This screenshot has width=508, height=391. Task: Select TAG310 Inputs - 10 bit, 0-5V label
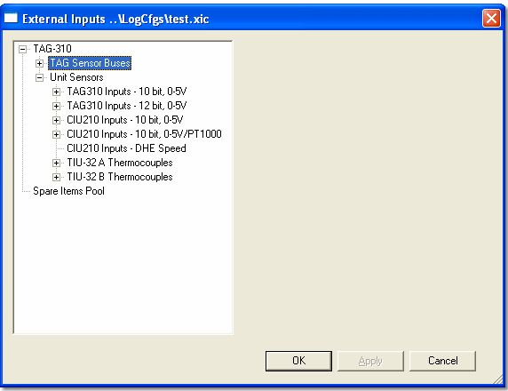click(127, 92)
